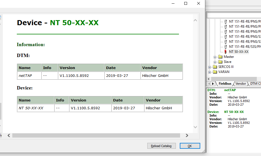Close the device information dialog

point(199,3)
